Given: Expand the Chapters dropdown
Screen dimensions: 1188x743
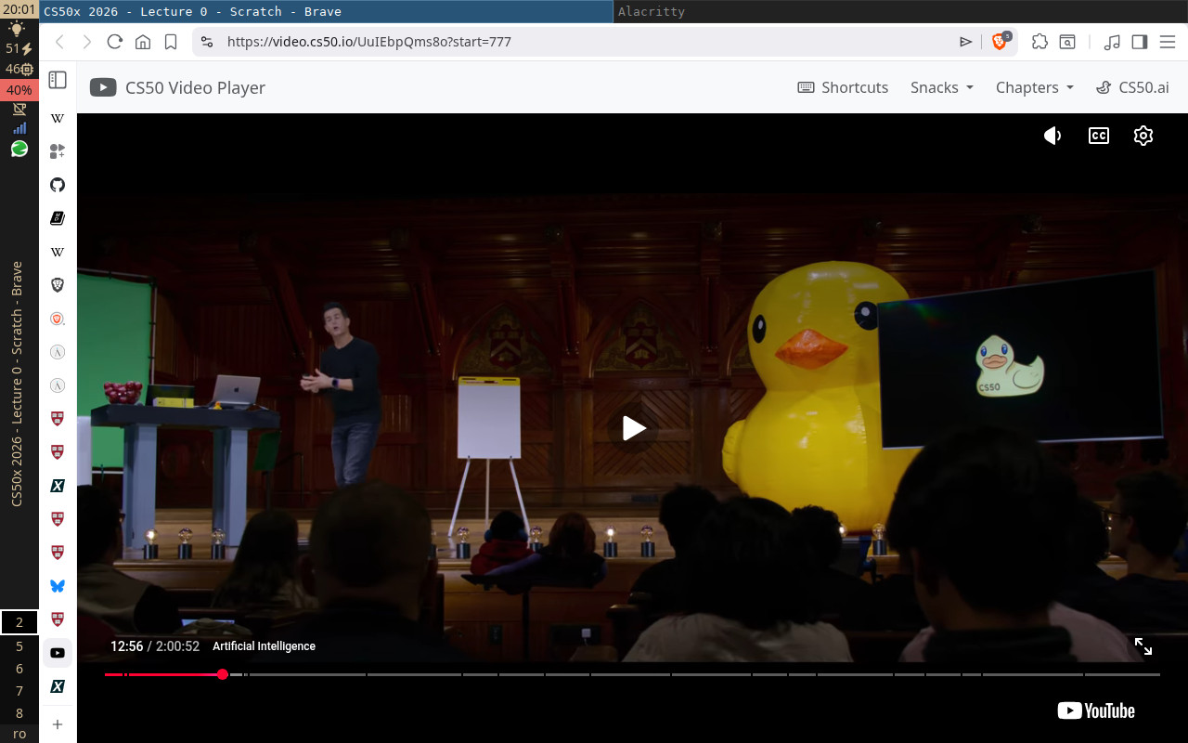Looking at the screenshot, I should pos(1033,87).
